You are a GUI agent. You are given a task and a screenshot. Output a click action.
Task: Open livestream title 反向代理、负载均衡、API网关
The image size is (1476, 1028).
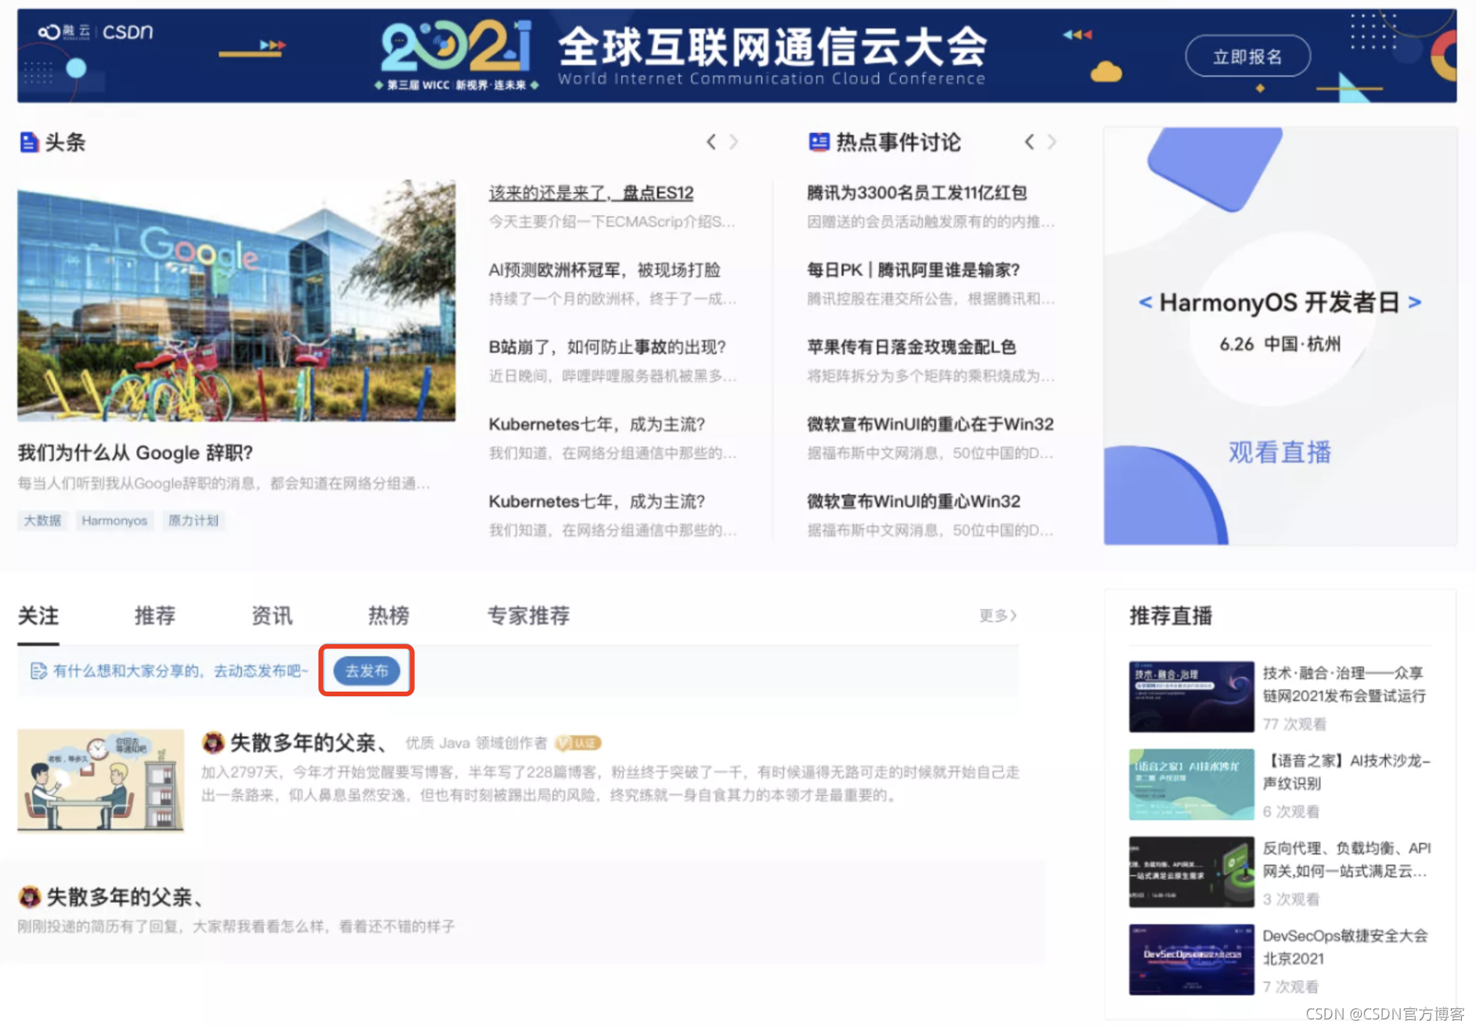[1346, 859]
